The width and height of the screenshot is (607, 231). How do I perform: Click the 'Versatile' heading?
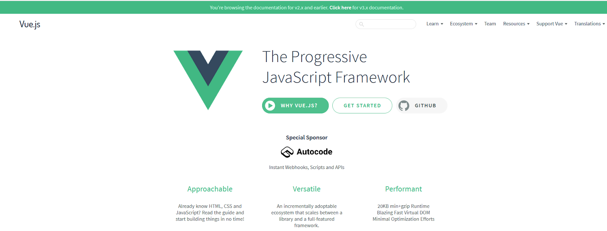pos(307,189)
